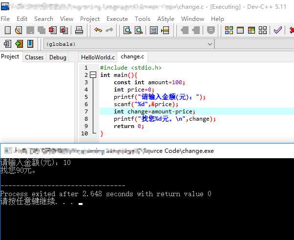Click the Compile and Run icon
Viewport: 294px width, 240px height.
click(252, 30)
